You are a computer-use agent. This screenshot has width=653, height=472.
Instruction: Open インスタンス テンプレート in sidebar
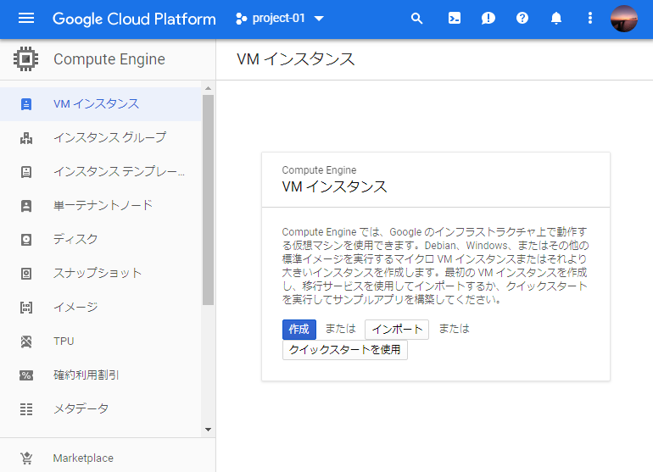tap(100, 172)
